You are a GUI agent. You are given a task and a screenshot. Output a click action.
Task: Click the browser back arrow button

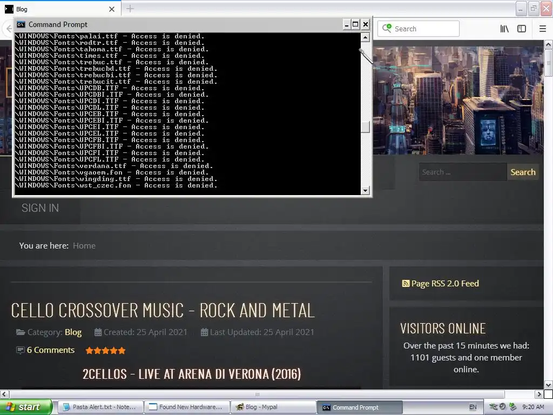point(9,29)
